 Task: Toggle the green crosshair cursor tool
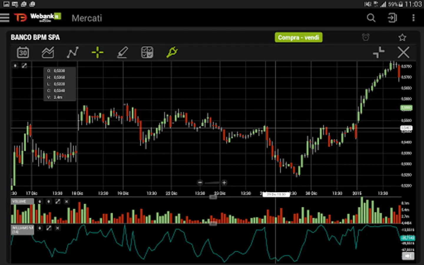tap(97, 52)
